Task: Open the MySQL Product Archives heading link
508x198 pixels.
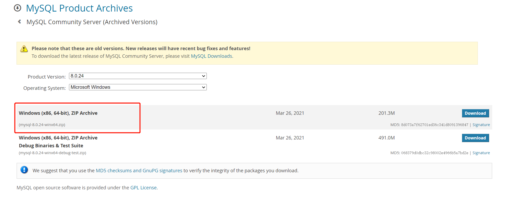Action: [x=79, y=8]
